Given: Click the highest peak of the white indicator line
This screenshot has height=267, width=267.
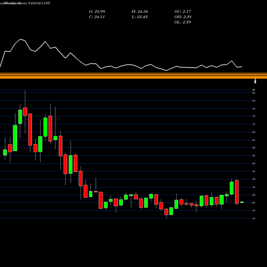Looking at the screenshot, I should tap(20, 39).
